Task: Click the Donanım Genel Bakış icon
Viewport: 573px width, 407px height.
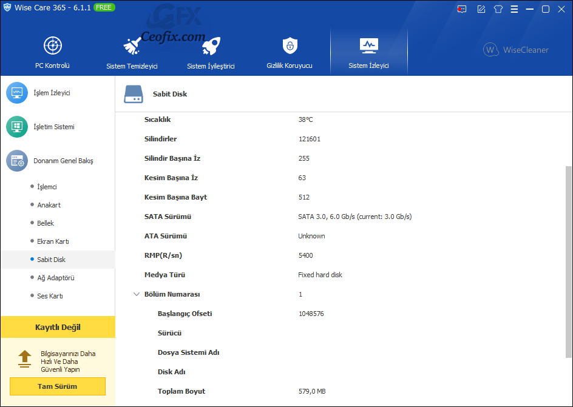Action: point(17,161)
